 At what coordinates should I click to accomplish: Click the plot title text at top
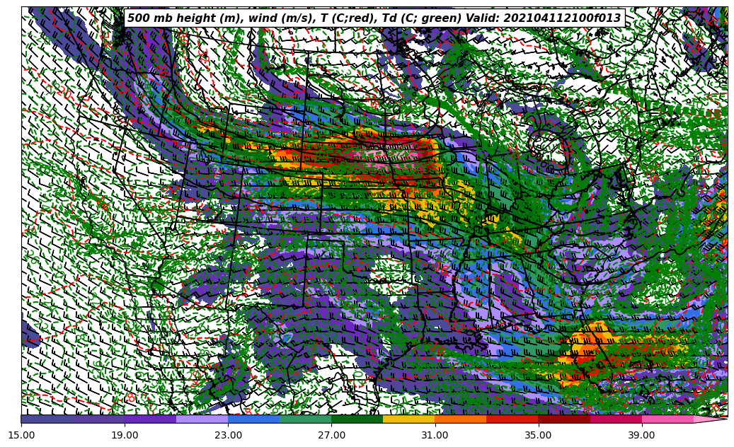pyautogui.click(x=374, y=18)
